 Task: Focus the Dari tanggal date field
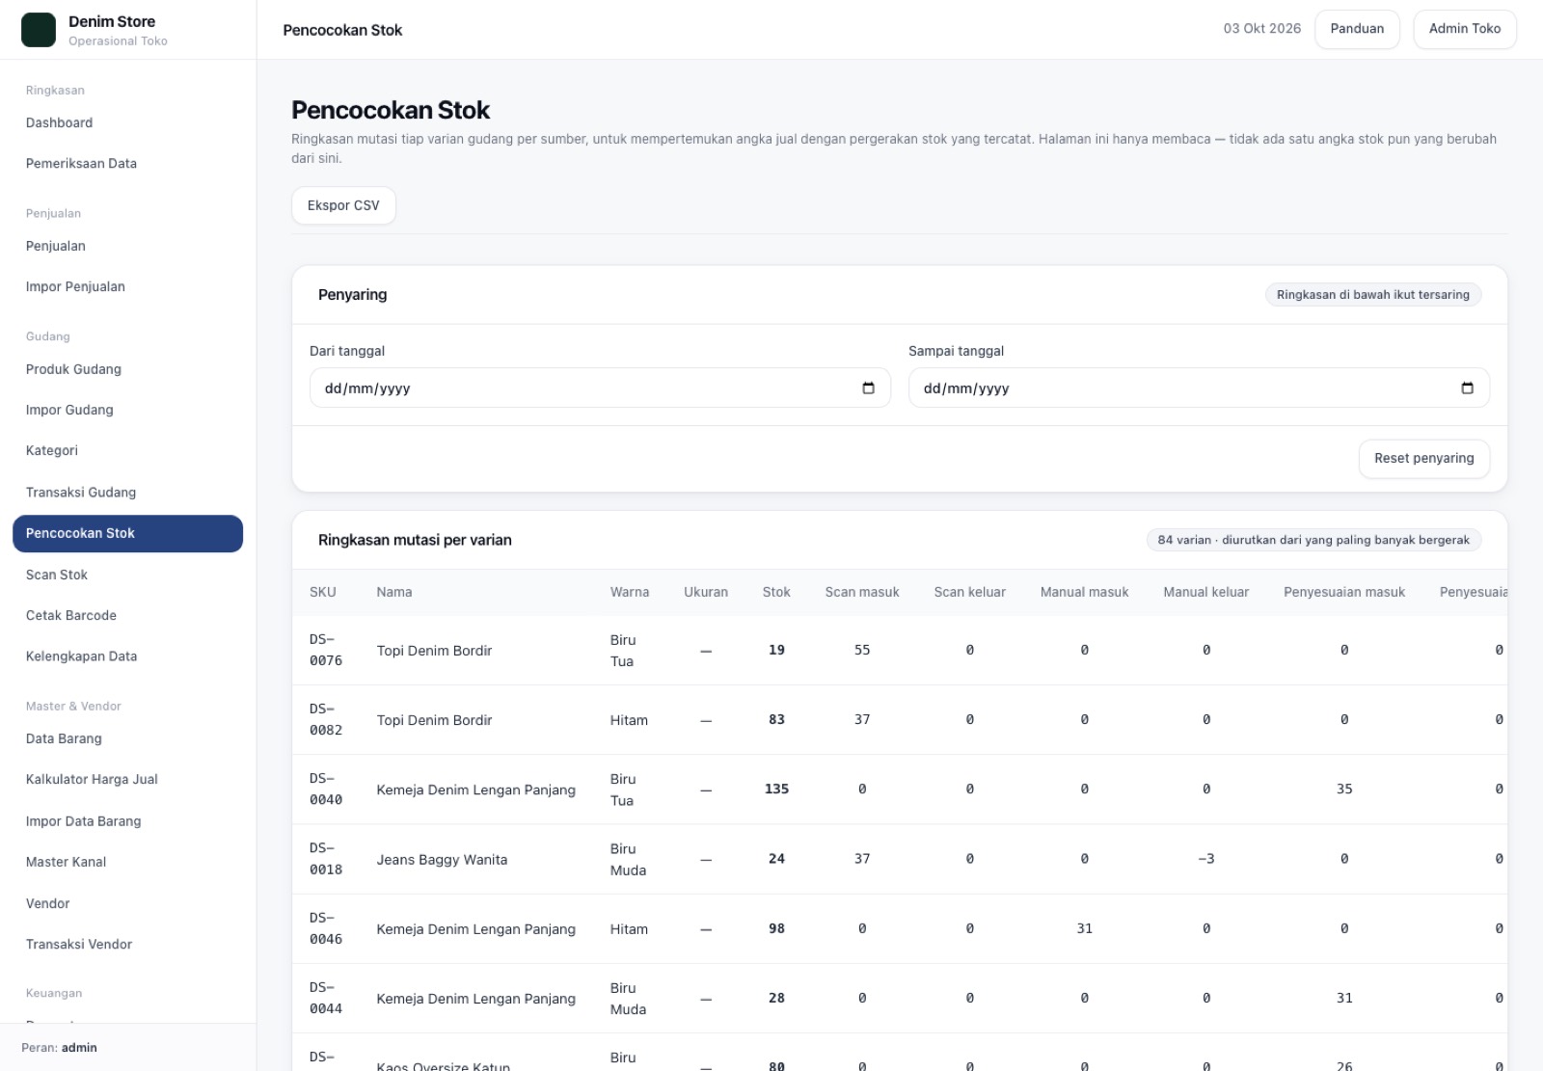pyautogui.click(x=600, y=388)
